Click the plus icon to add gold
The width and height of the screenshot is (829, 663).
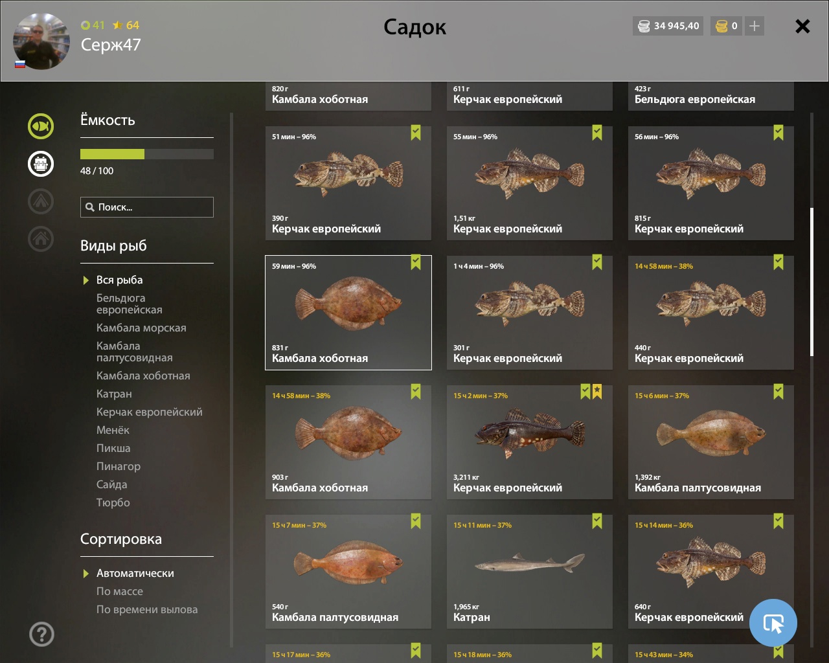[755, 26]
